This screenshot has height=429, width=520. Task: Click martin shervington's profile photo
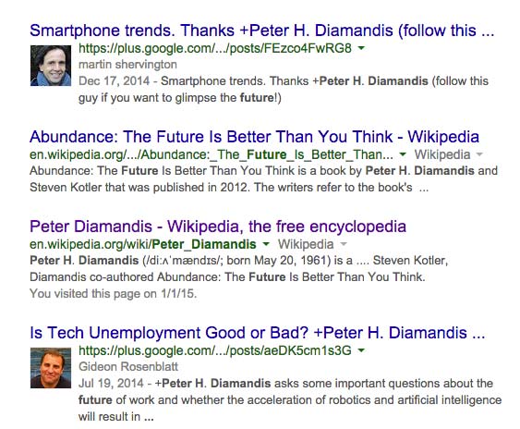pos(51,66)
